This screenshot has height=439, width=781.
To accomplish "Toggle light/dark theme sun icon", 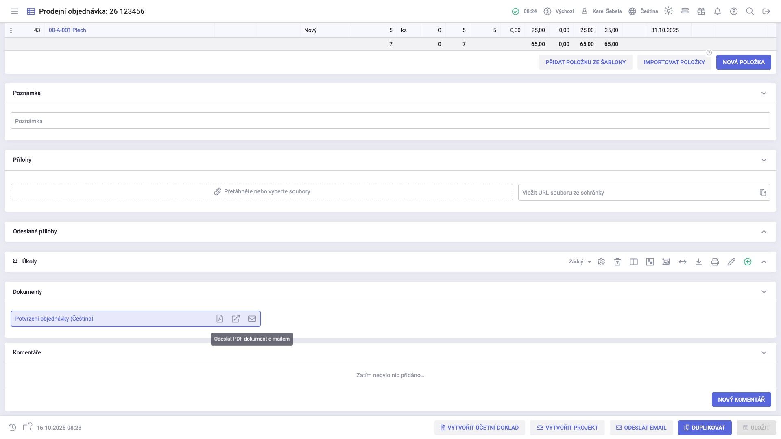I will coord(668,11).
